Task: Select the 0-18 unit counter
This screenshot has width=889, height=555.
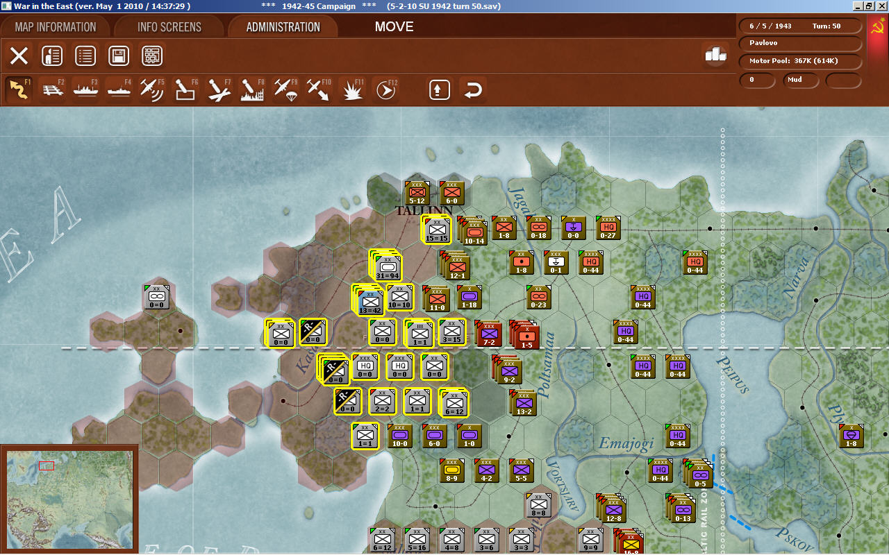Action: (538, 228)
